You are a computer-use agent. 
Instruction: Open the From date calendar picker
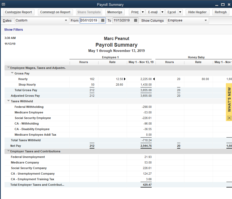coord(103,21)
